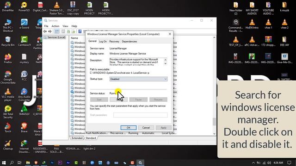
Task: Switch to the Dependencies tab
Action: click(x=129, y=41)
